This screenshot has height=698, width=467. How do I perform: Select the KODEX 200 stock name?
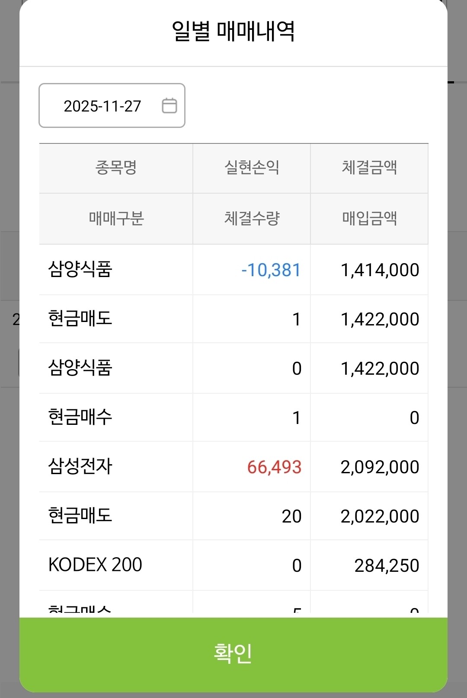[x=95, y=565]
